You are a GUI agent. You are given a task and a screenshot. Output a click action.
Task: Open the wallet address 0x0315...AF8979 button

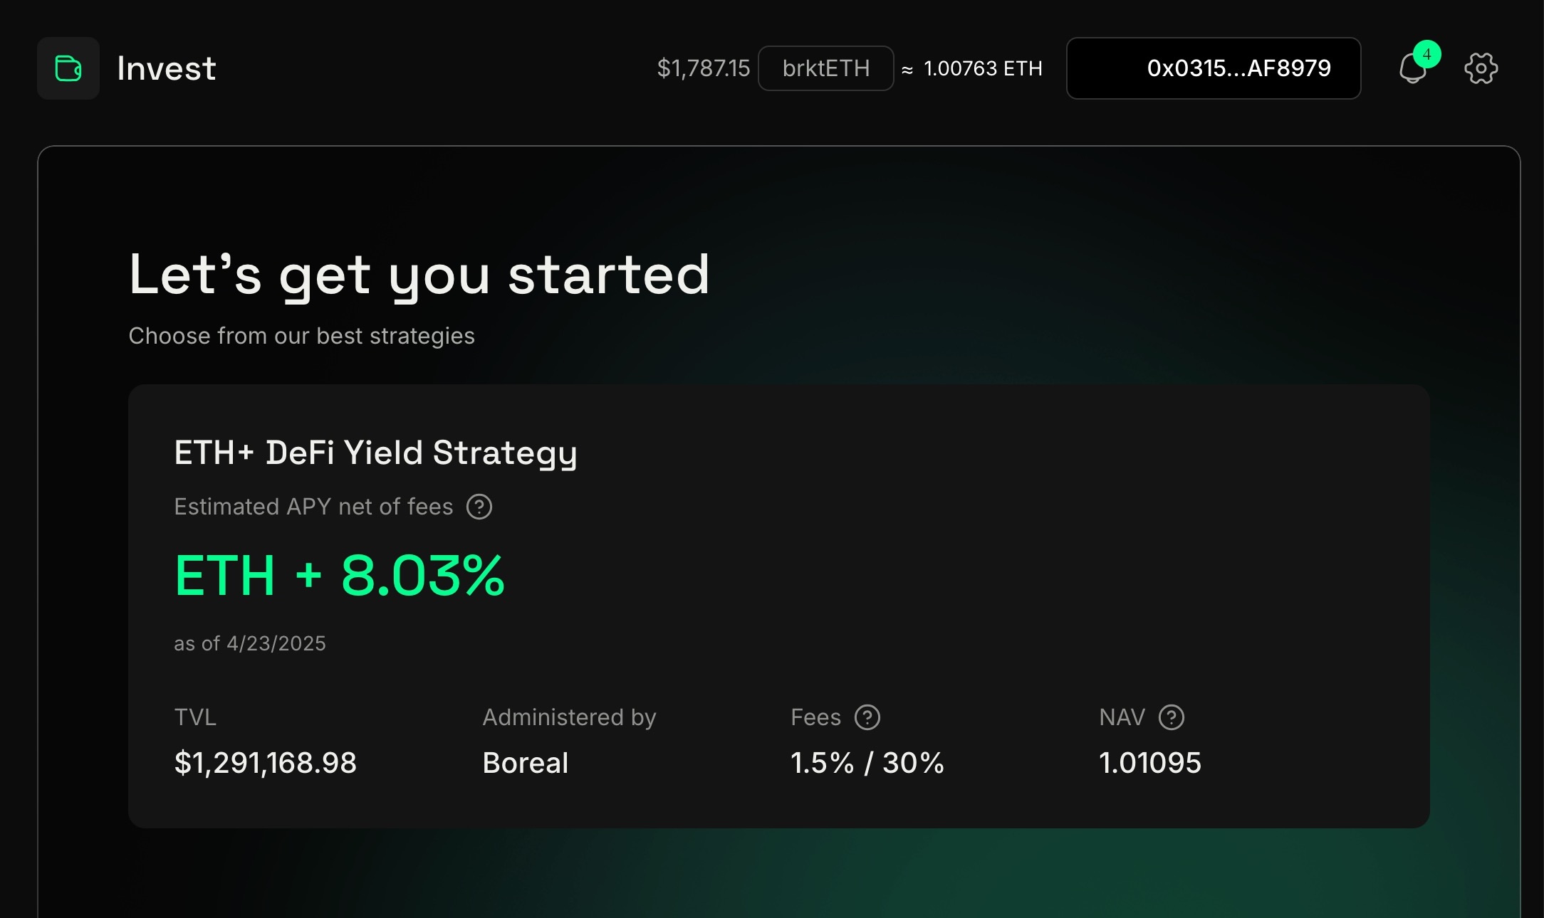[1213, 68]
